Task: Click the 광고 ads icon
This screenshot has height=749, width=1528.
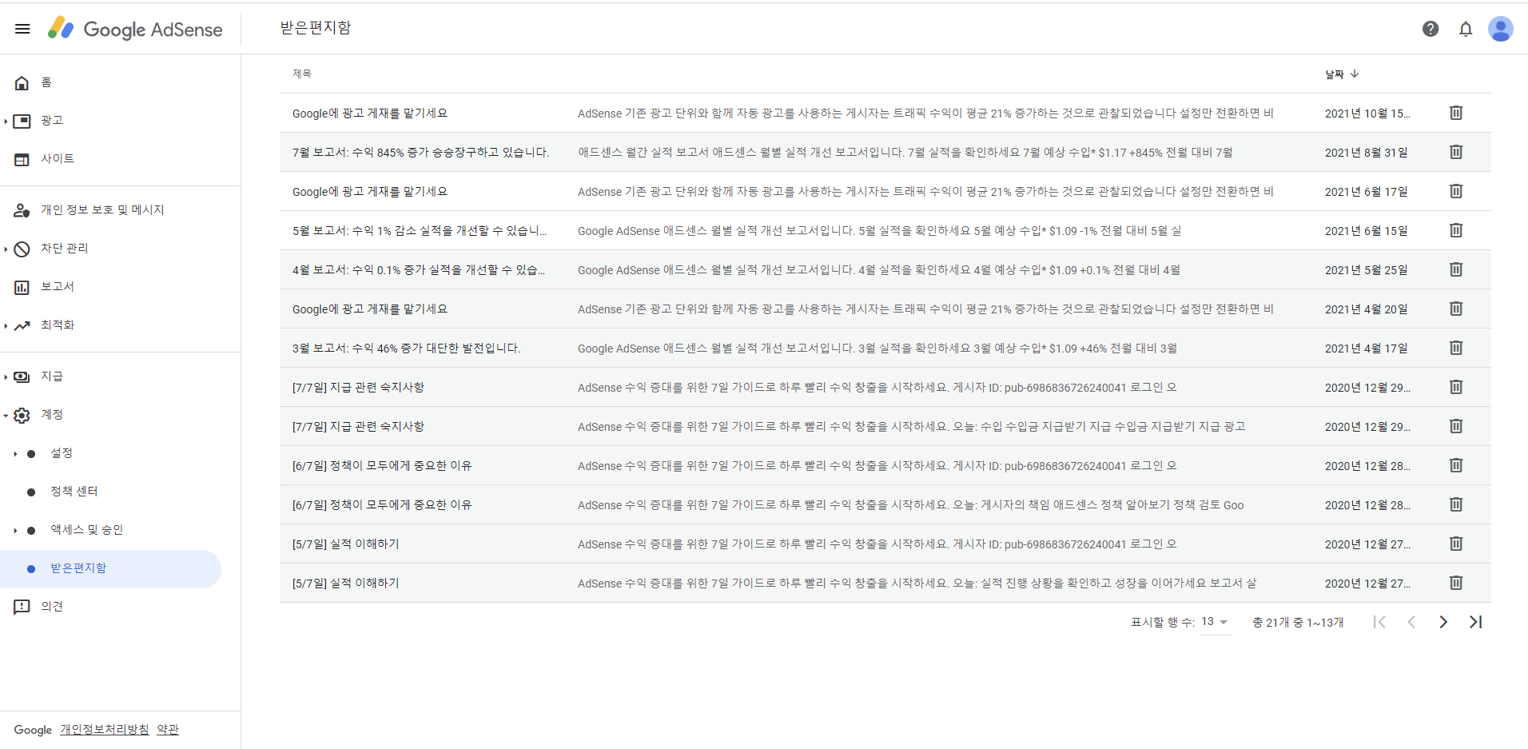Action: tap(22, 121)
